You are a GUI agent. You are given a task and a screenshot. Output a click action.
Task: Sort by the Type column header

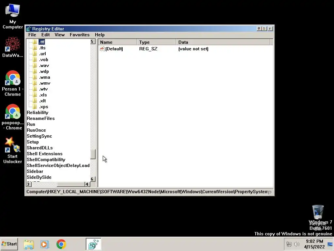[157, 42]
